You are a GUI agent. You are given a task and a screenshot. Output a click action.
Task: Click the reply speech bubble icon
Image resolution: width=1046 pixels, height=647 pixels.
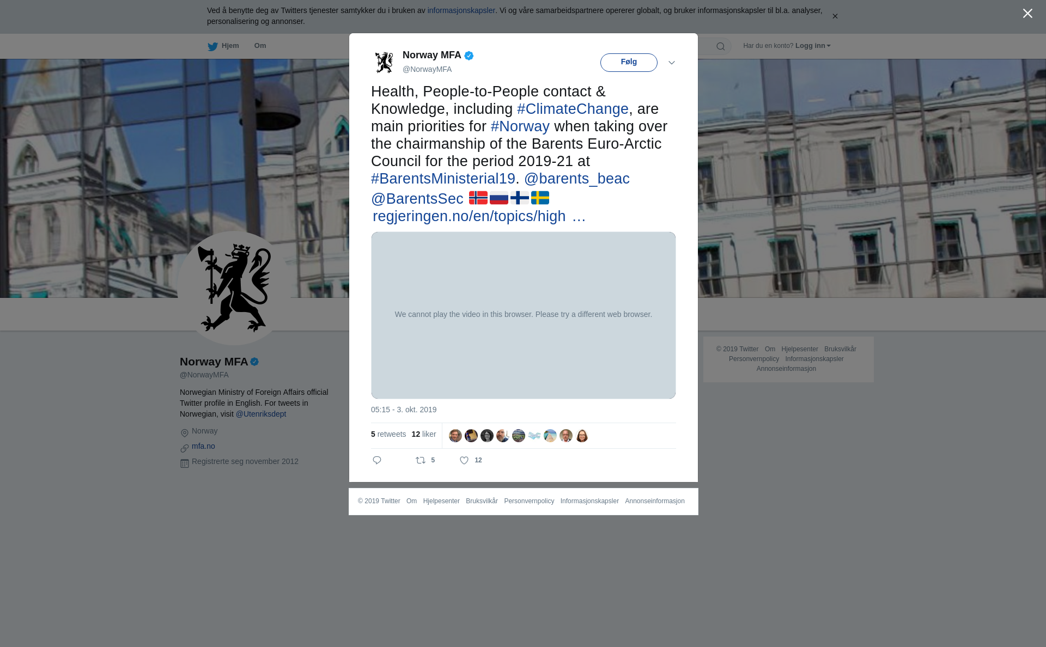click(x=377, y=461)
